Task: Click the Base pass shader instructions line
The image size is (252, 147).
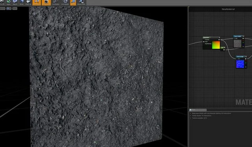Action: point(211,113)
